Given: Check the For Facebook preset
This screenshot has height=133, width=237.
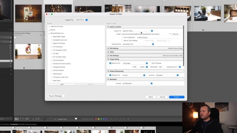Looking at the screenshot, I should click(52, 47).
